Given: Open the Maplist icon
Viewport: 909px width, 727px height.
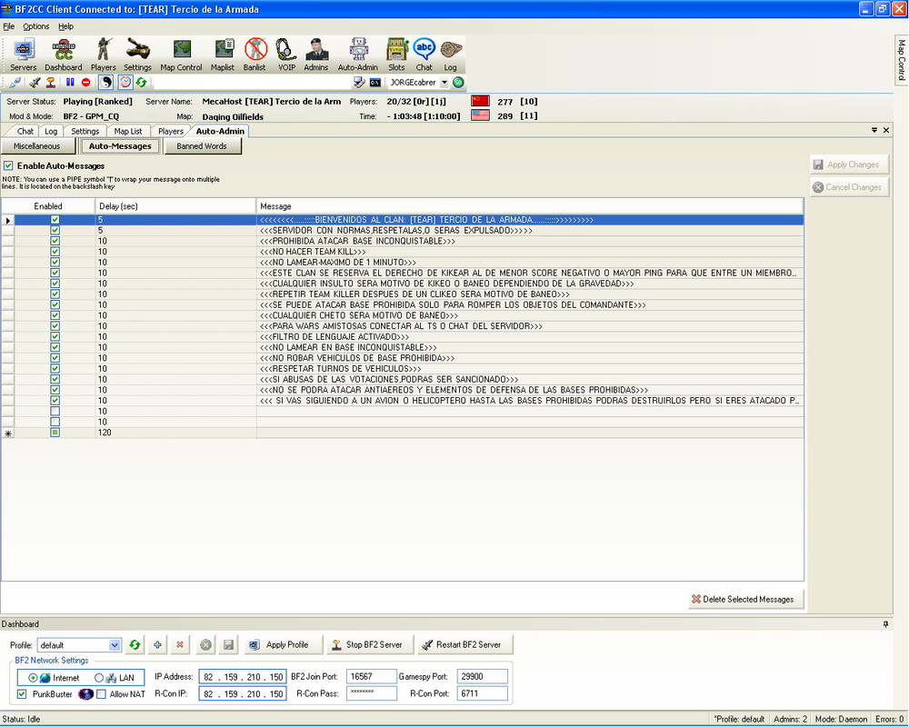Looking at the screenshot, I should pyautogui.click(x=223, y=55).
